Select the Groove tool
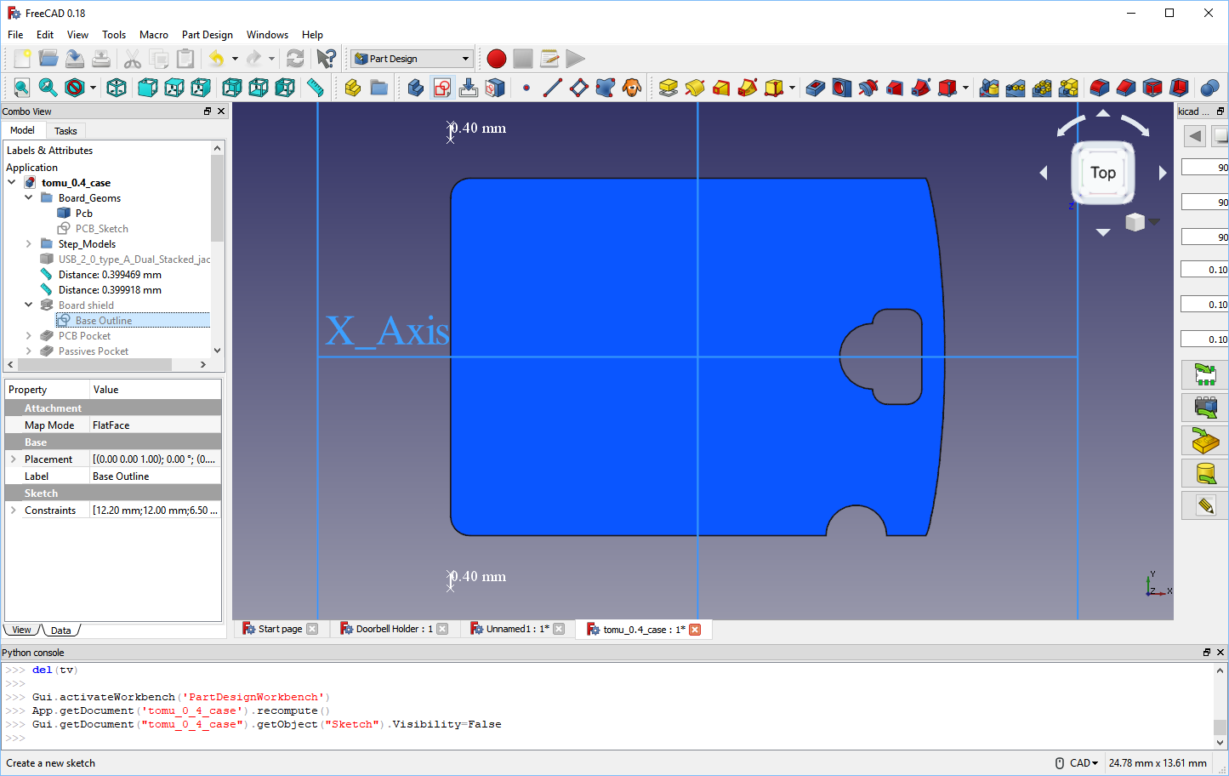 [x=868, y=88]
